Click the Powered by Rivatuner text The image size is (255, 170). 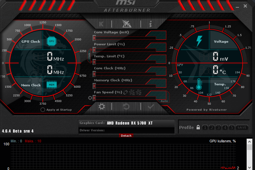click(x=207, y=110)
